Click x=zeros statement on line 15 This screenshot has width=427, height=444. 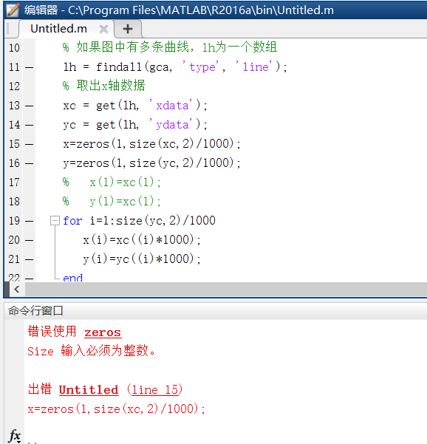[x=151, y=143]
